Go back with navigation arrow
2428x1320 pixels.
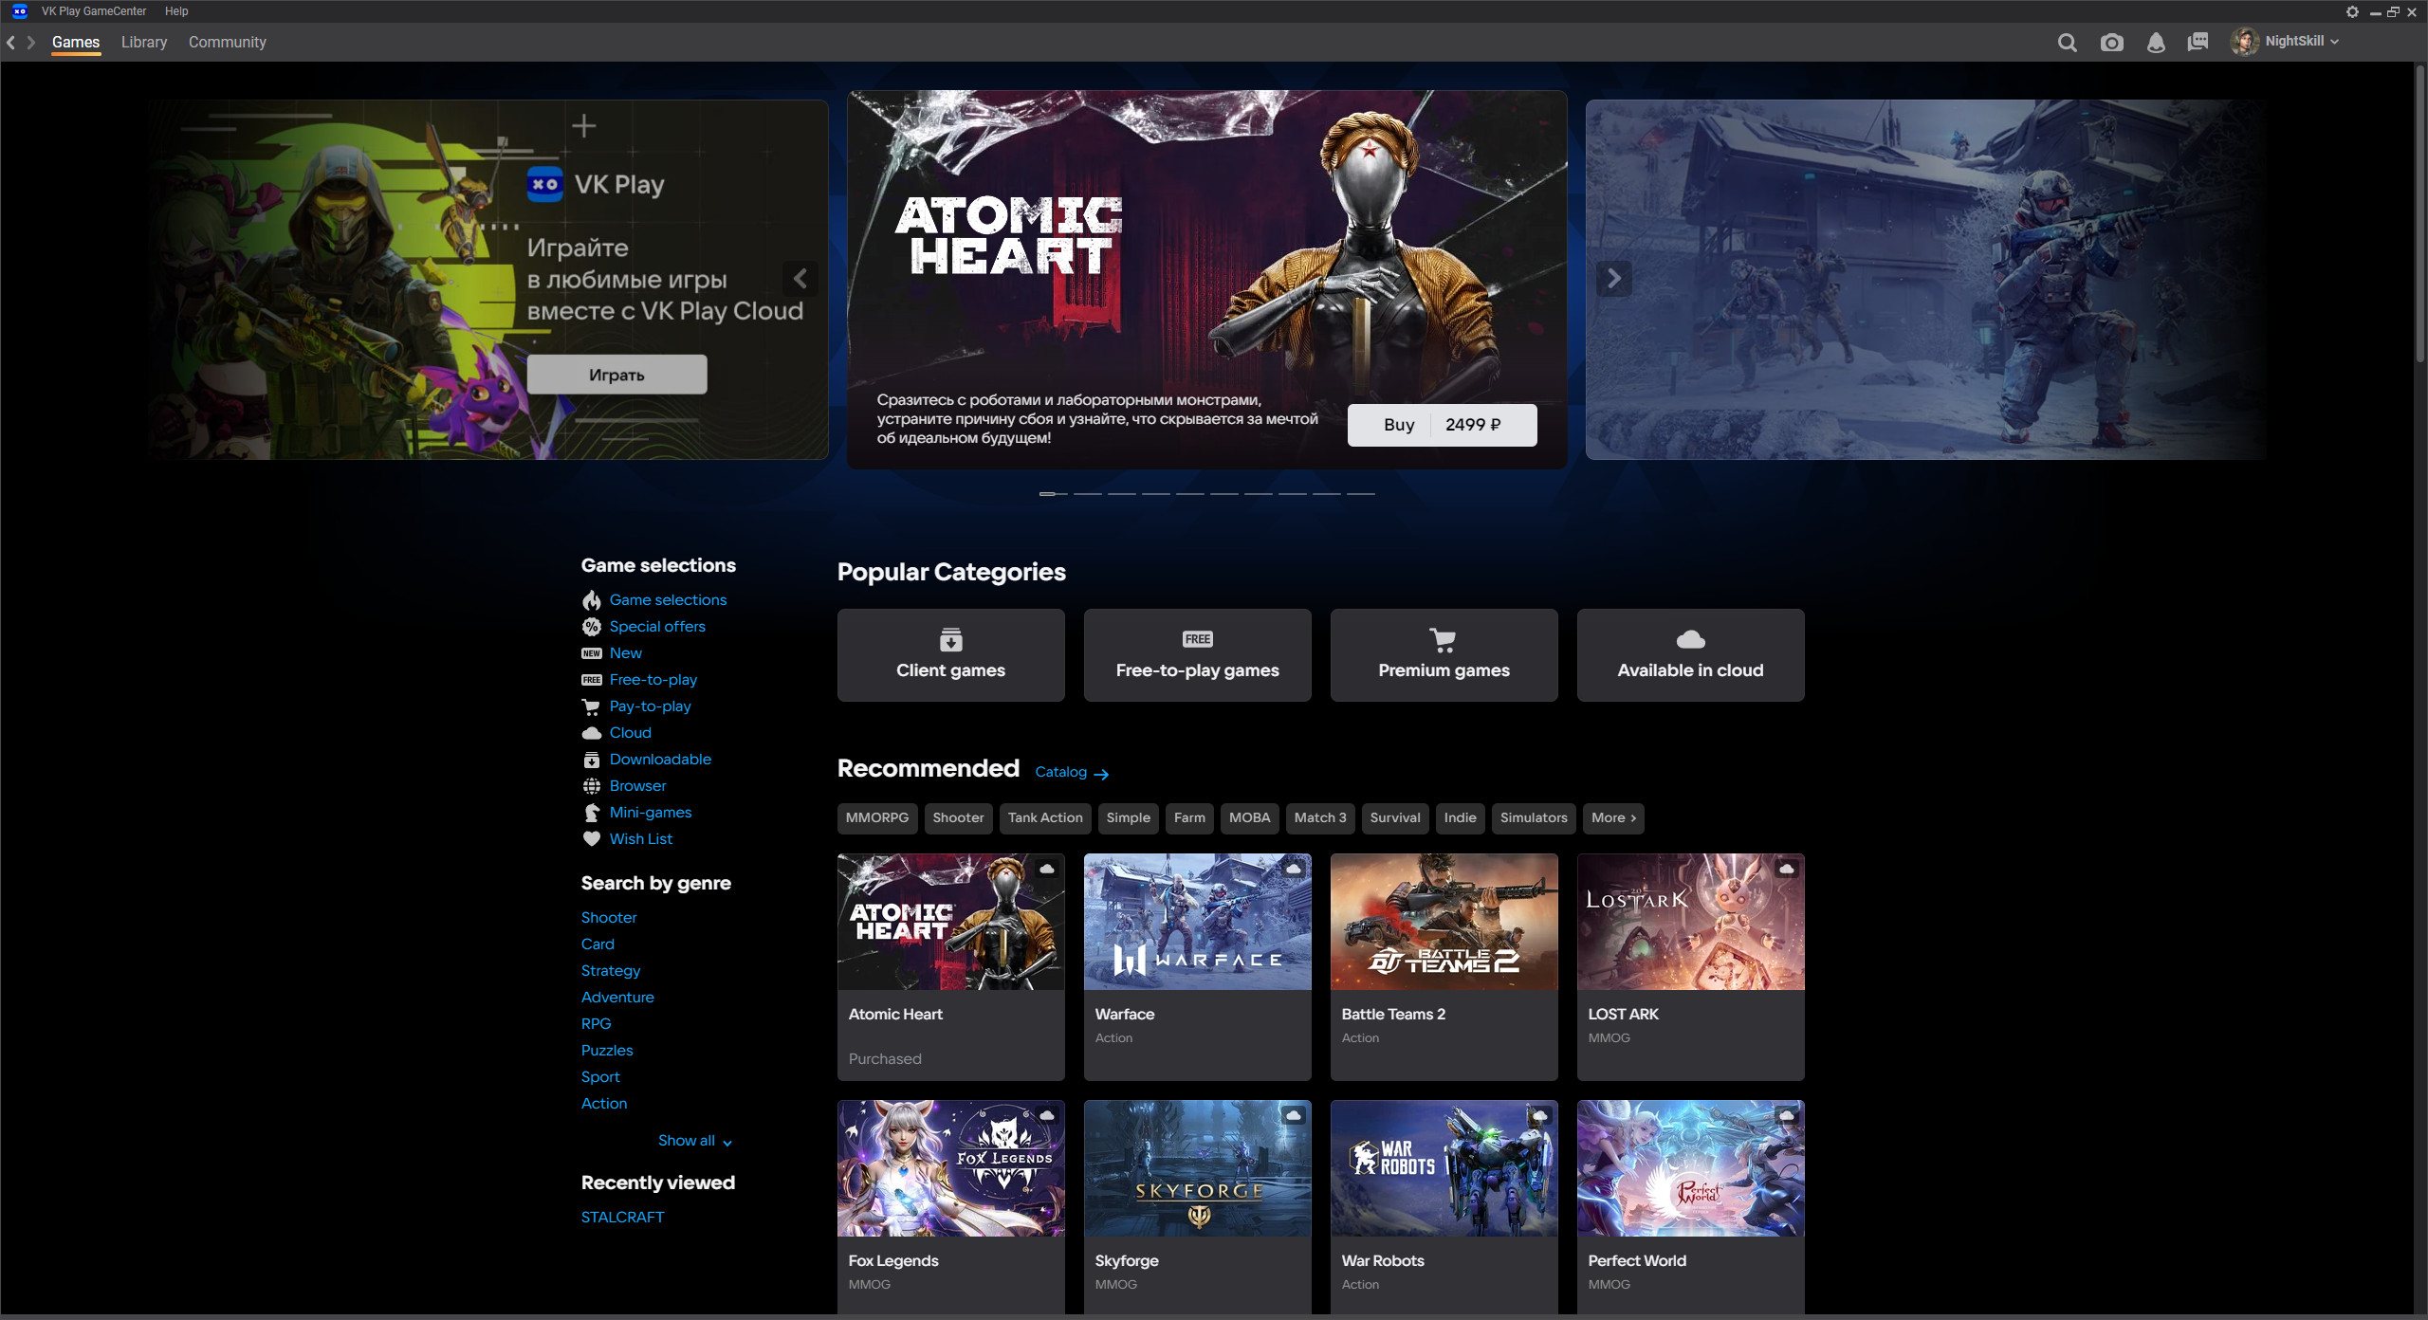[x=11, y=43]
